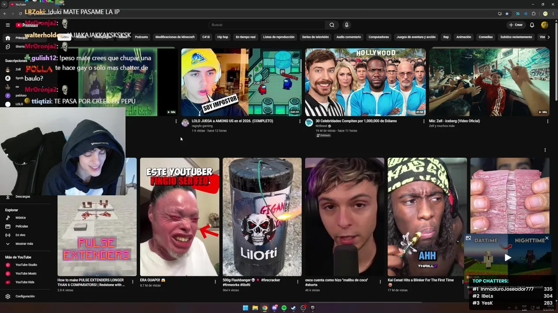Click the YouTube Premium logo
This screenshot has height=313, width=558.
(27, 25)
